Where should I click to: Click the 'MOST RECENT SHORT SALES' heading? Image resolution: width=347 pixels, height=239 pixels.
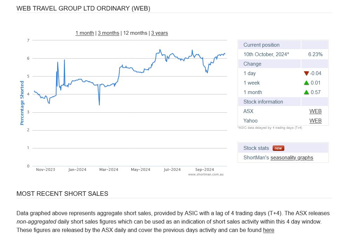[62, 194]
